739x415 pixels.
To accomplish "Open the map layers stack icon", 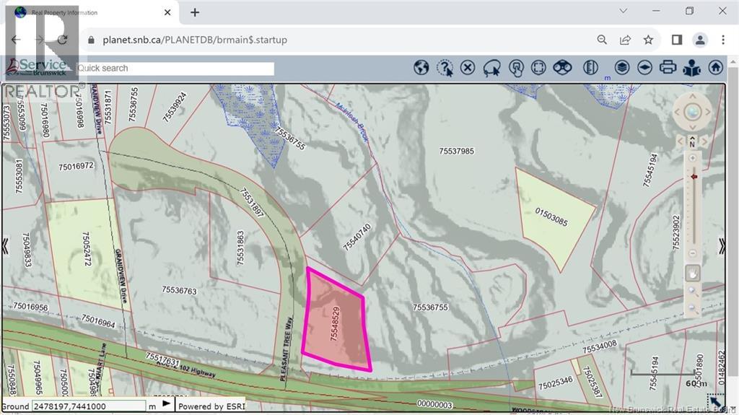I will (622, 68).
